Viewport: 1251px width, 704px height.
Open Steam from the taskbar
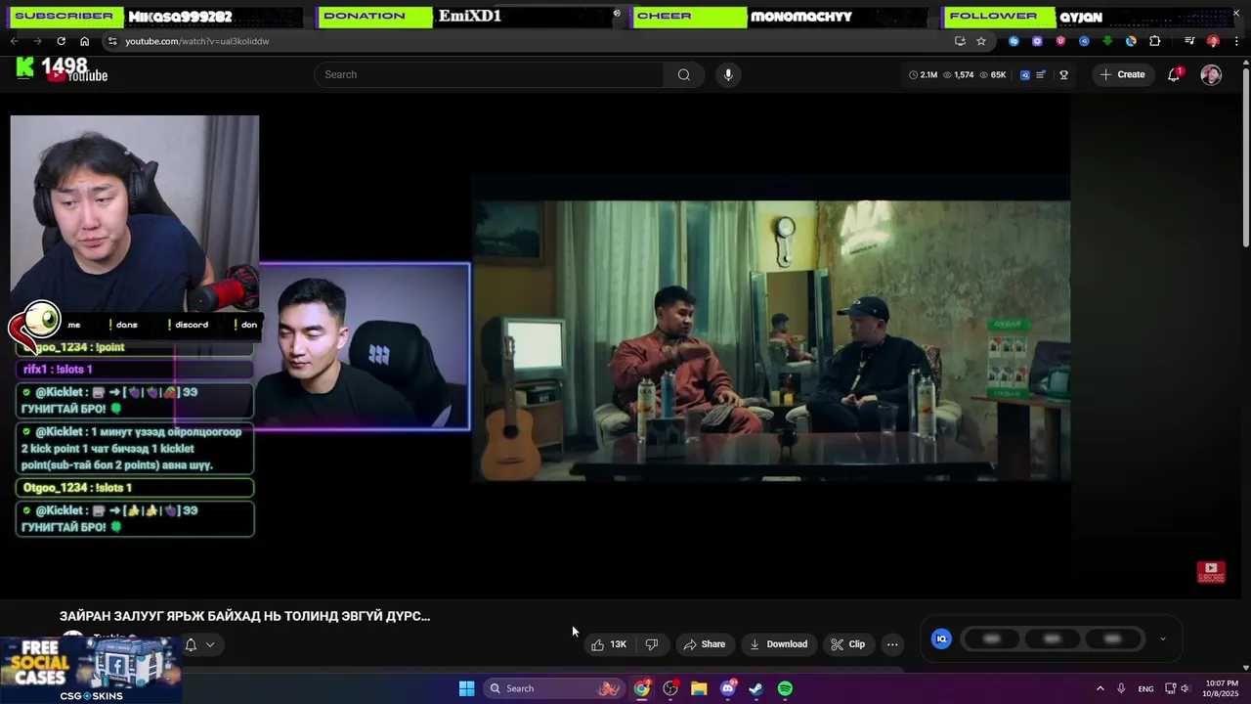click(756, 688)
